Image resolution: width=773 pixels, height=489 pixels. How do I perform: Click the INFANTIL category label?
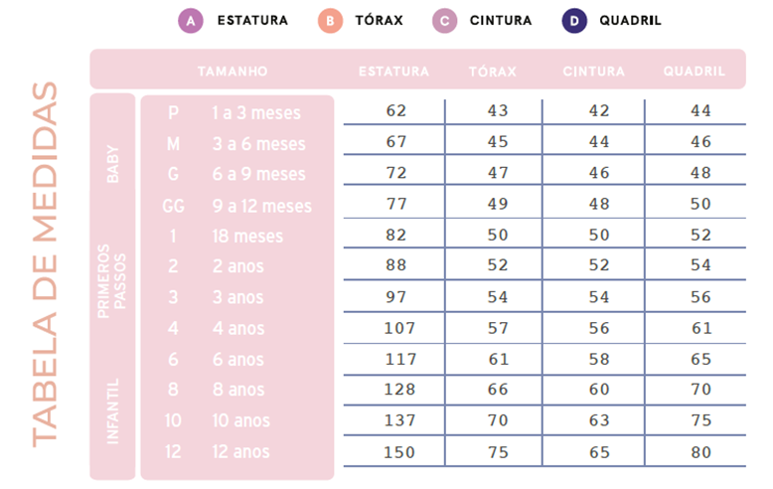click(x=113, y=409)
